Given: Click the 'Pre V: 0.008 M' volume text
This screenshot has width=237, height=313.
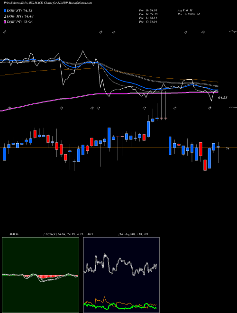Looking at the screenshot, I should [189, 14].
